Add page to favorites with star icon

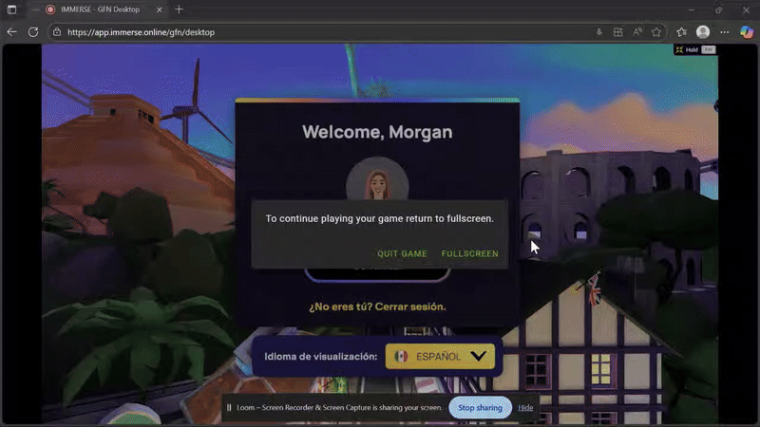coord(656,31)
